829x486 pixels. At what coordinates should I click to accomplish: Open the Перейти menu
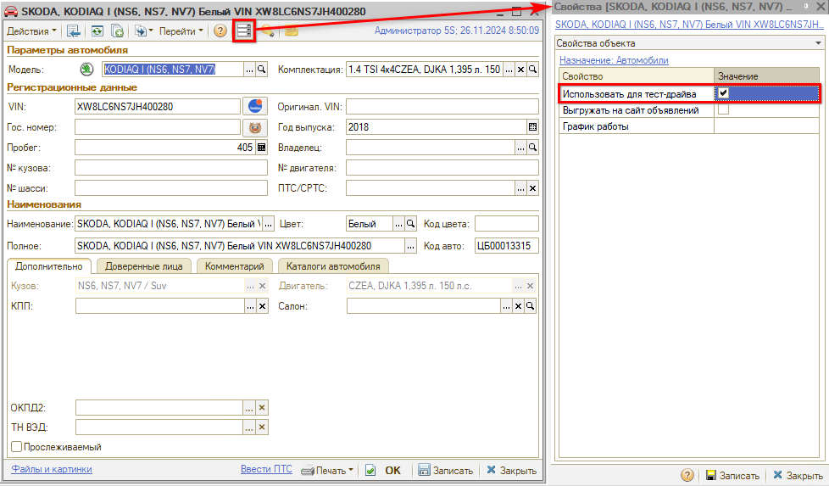pos(181,31)
